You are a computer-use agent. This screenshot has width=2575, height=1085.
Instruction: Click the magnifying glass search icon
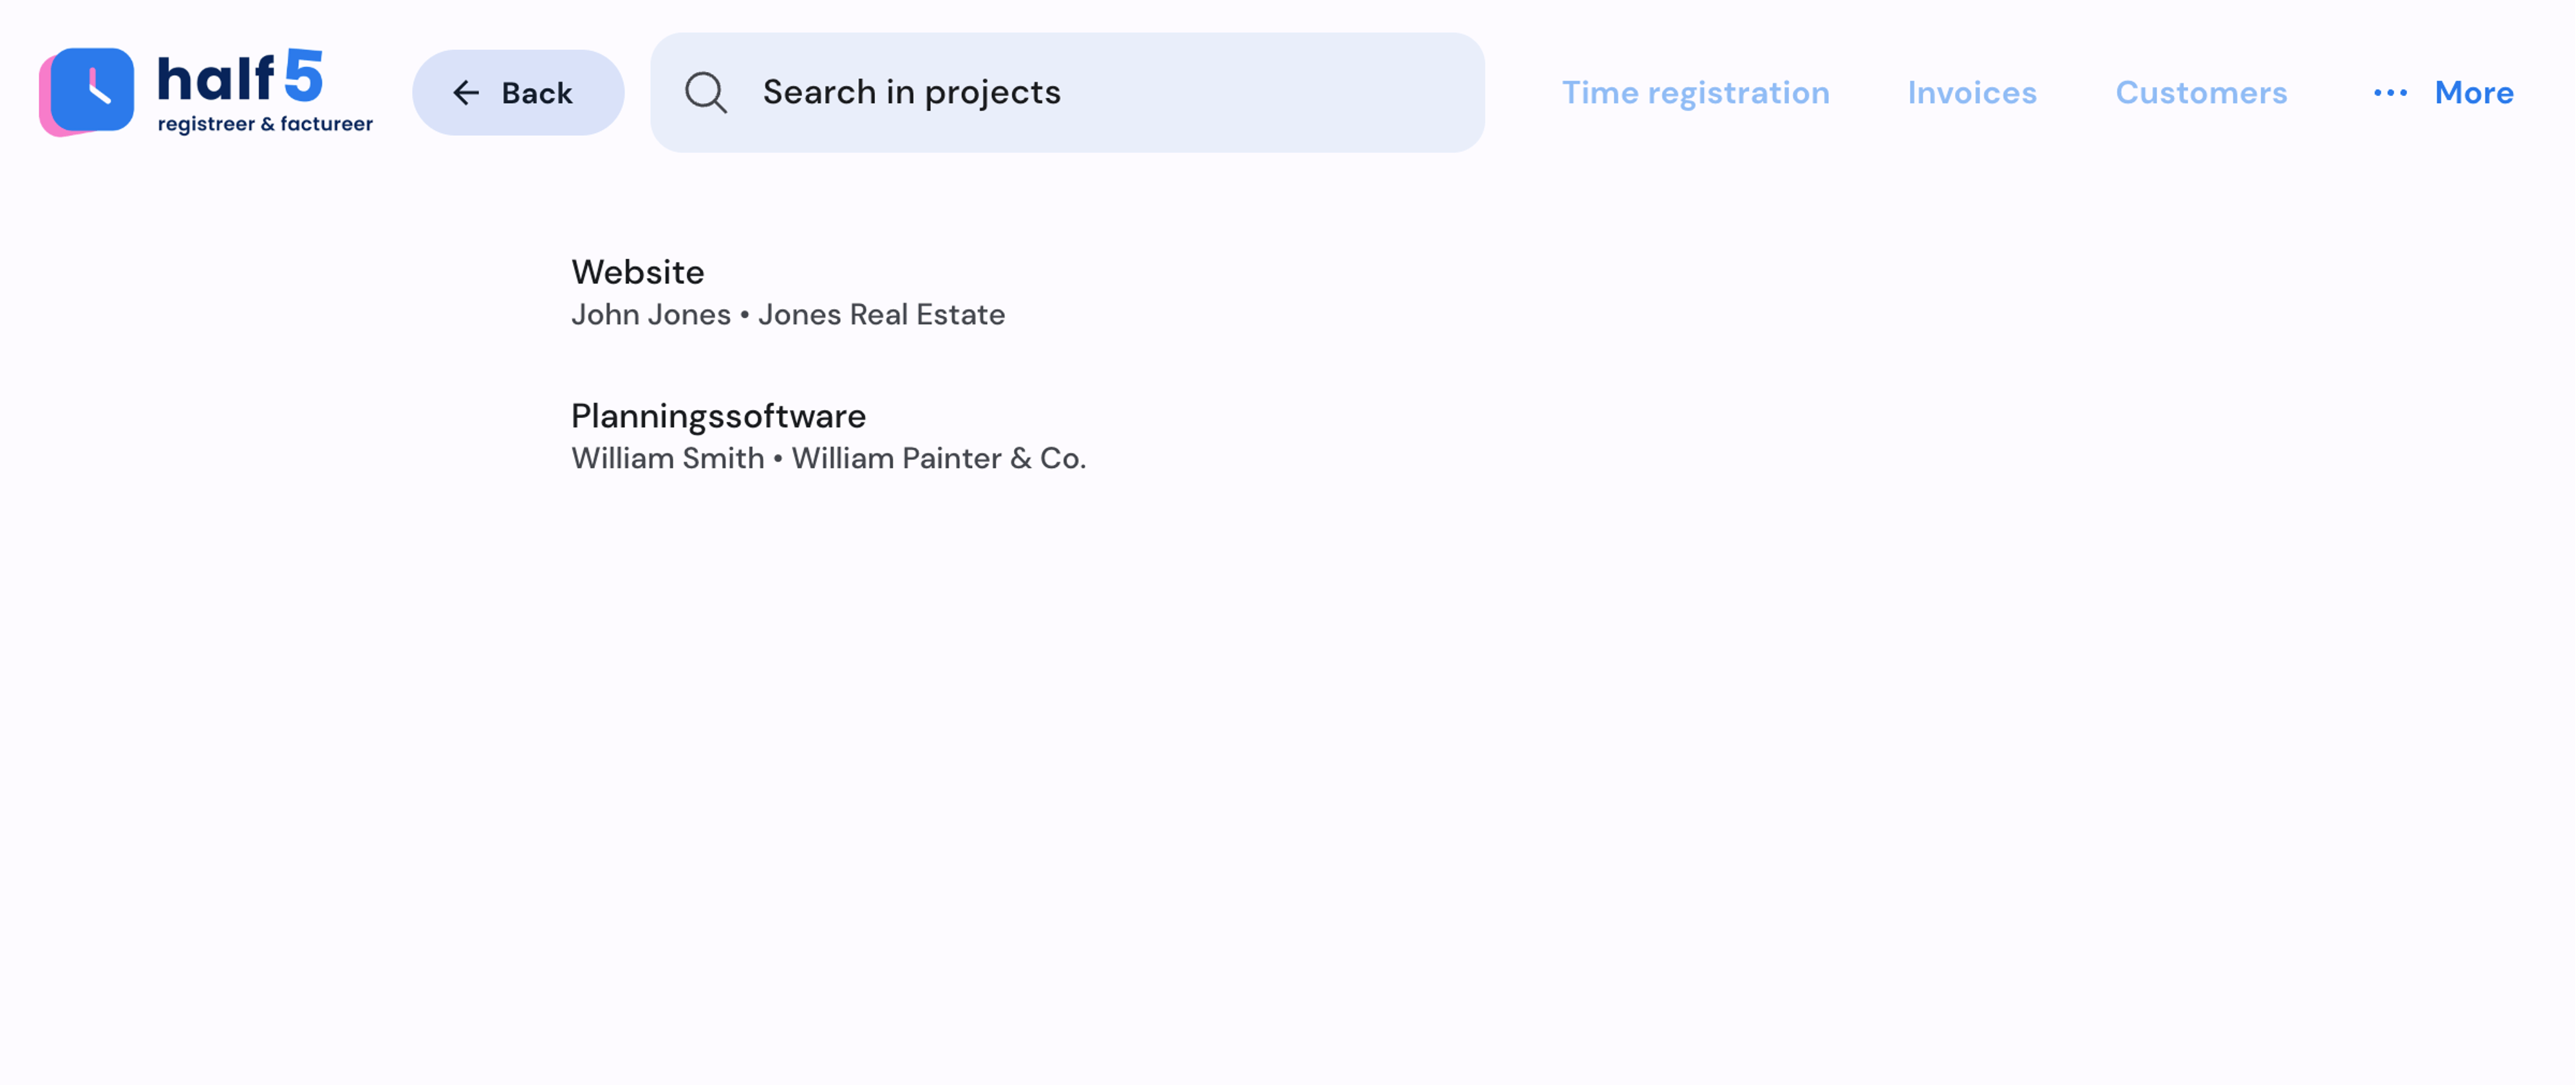(706, 92)
